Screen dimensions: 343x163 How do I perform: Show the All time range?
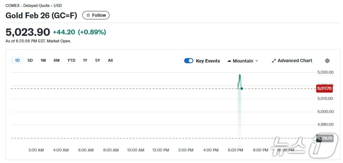110,60
